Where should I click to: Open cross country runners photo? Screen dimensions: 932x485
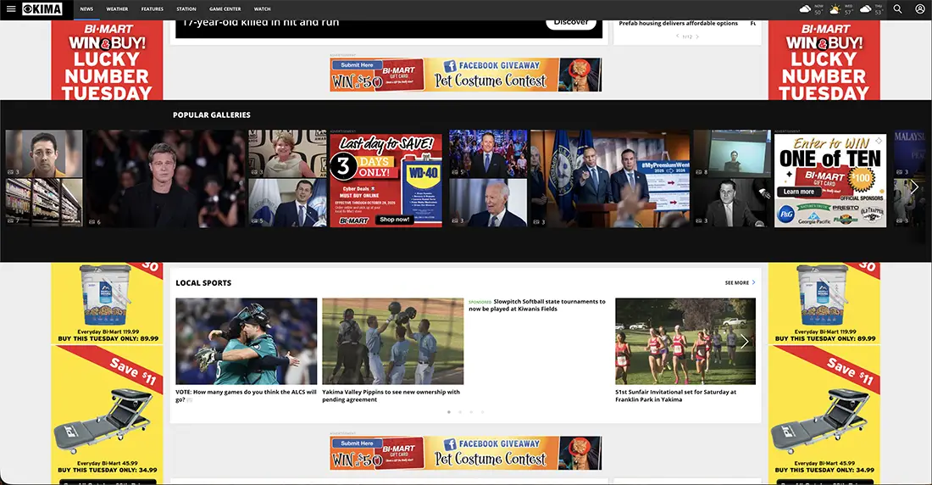tap(685, 341)
